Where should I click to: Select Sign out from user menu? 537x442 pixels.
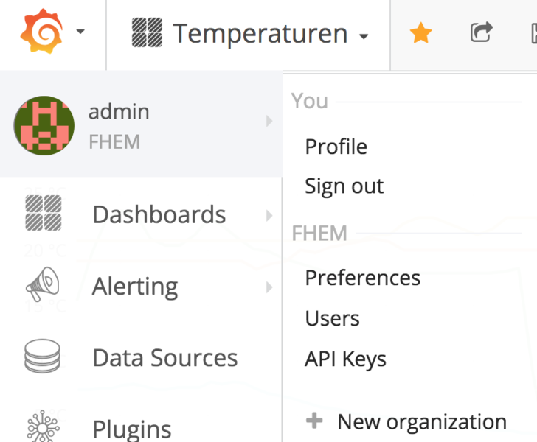click(344, 186)
